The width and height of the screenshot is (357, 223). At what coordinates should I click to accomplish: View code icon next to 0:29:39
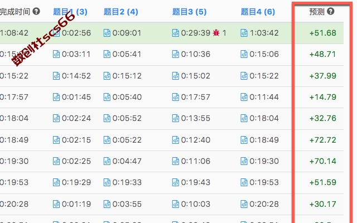point(175,33)
